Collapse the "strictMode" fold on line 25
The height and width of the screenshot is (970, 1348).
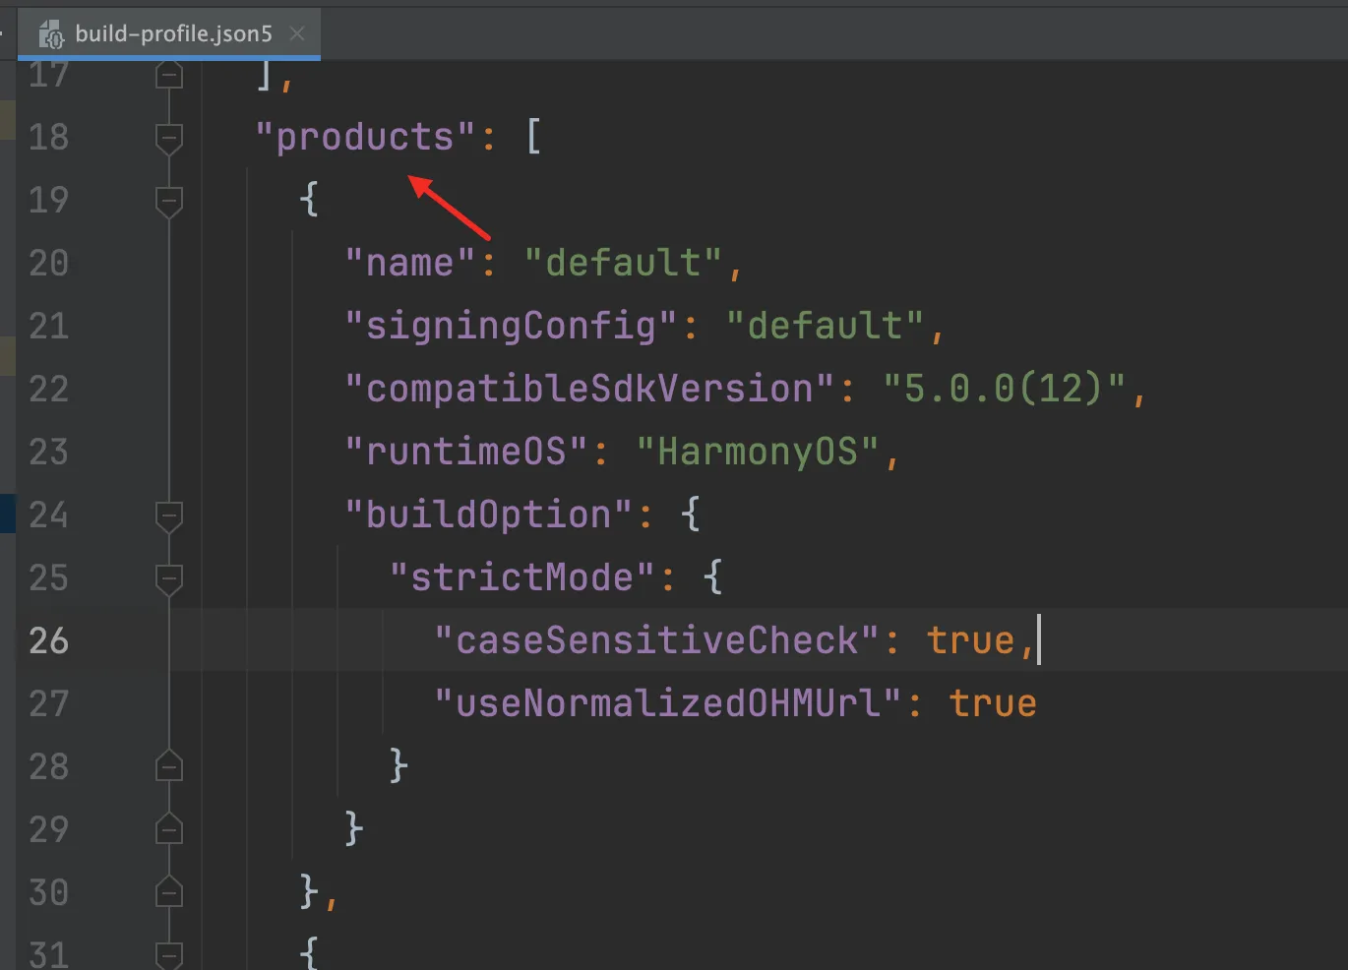click(169, 578)
